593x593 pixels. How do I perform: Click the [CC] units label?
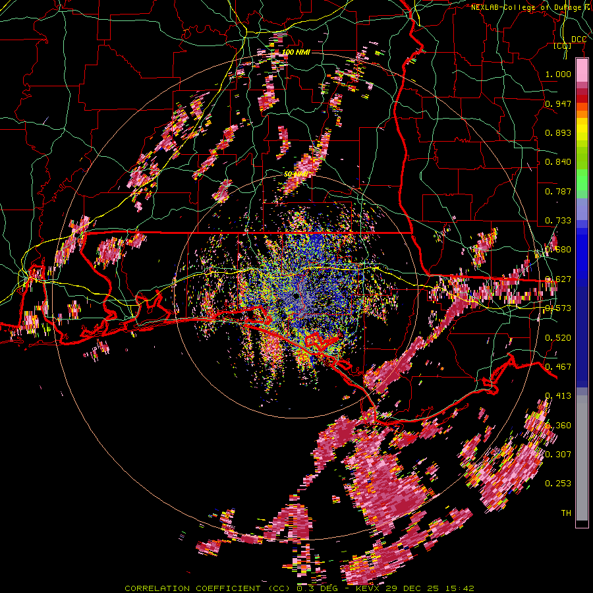[x=563, y=45]
